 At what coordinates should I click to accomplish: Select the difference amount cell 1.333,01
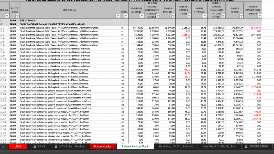pyautogui.click(x=253, y=77)
